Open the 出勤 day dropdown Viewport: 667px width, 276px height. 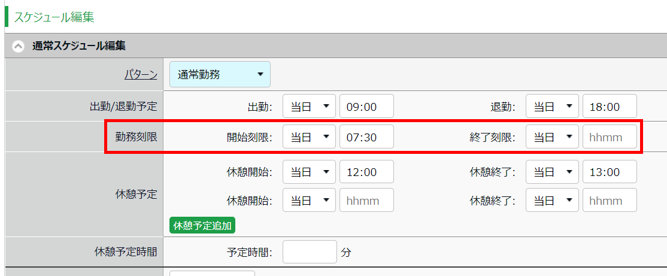[x=309, y=107]
